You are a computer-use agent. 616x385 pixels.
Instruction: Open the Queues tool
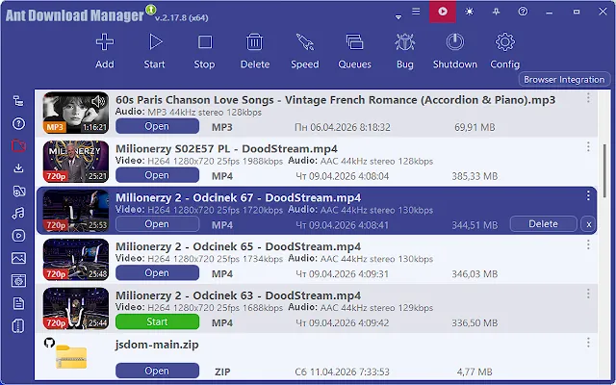point(354,42)
